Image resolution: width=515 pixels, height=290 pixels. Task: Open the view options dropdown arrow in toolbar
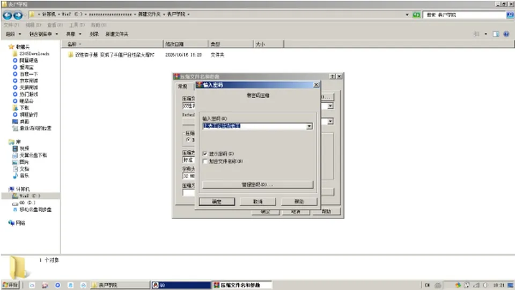click(x=486, y=34)
